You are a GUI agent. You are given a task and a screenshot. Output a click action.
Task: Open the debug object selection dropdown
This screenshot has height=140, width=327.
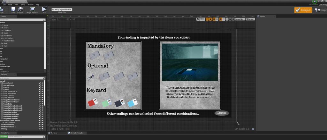62,10
